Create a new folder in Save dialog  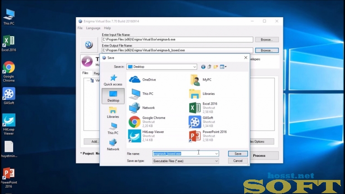(216, 67)
